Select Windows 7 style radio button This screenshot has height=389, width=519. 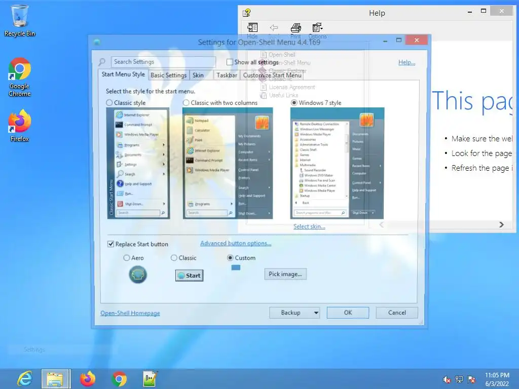tap(294, 103)
